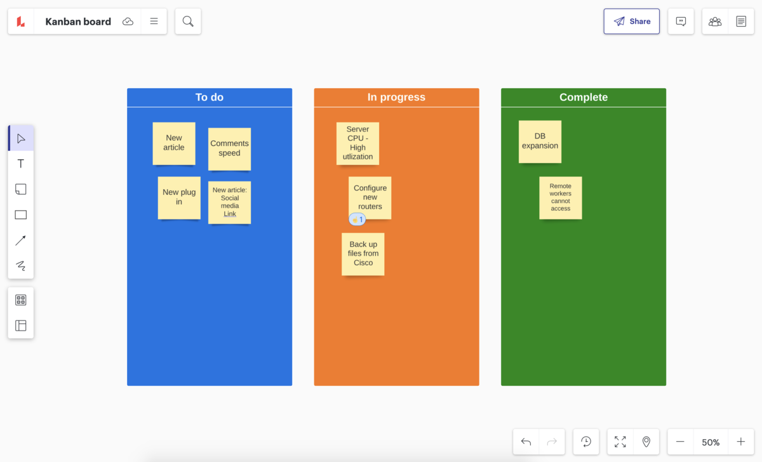Click the undo arrow
Screen dimensions: 762x462
pyautogui.click(x=526, y=442)
